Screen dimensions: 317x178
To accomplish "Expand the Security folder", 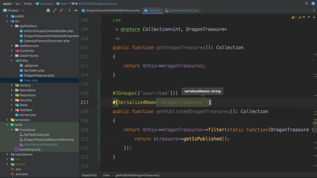I will (12, 100).
